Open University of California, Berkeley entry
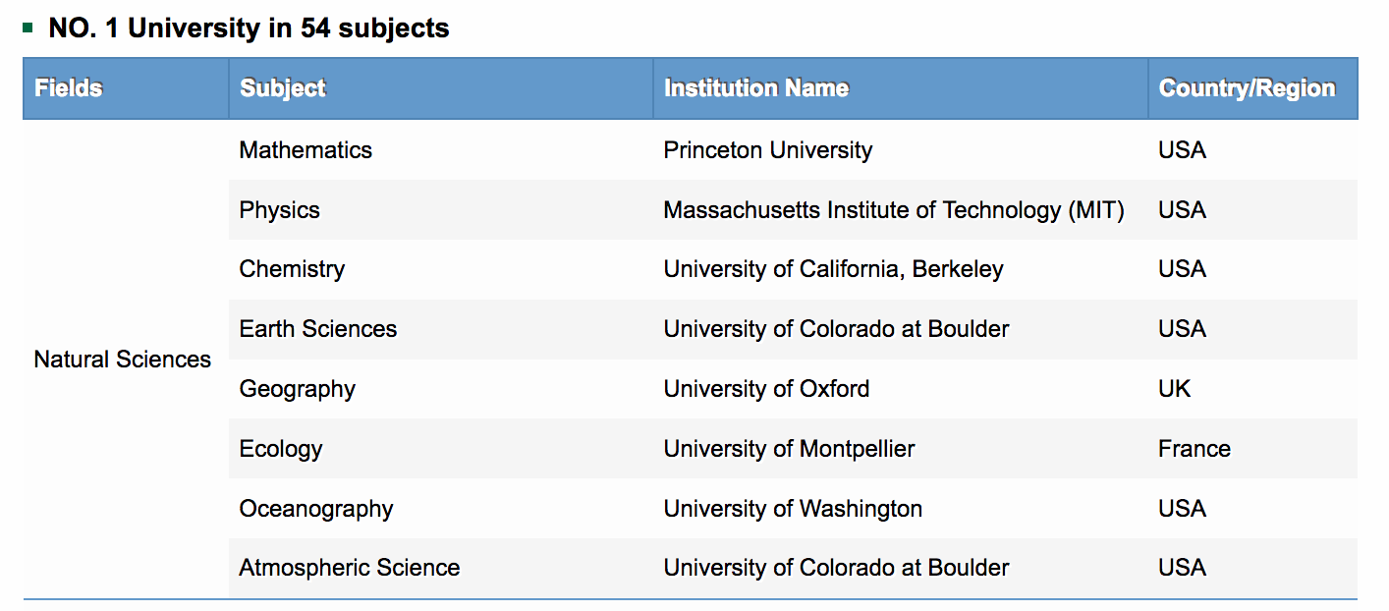Viewport: 1389px width, 611px height. click(834, 269)
